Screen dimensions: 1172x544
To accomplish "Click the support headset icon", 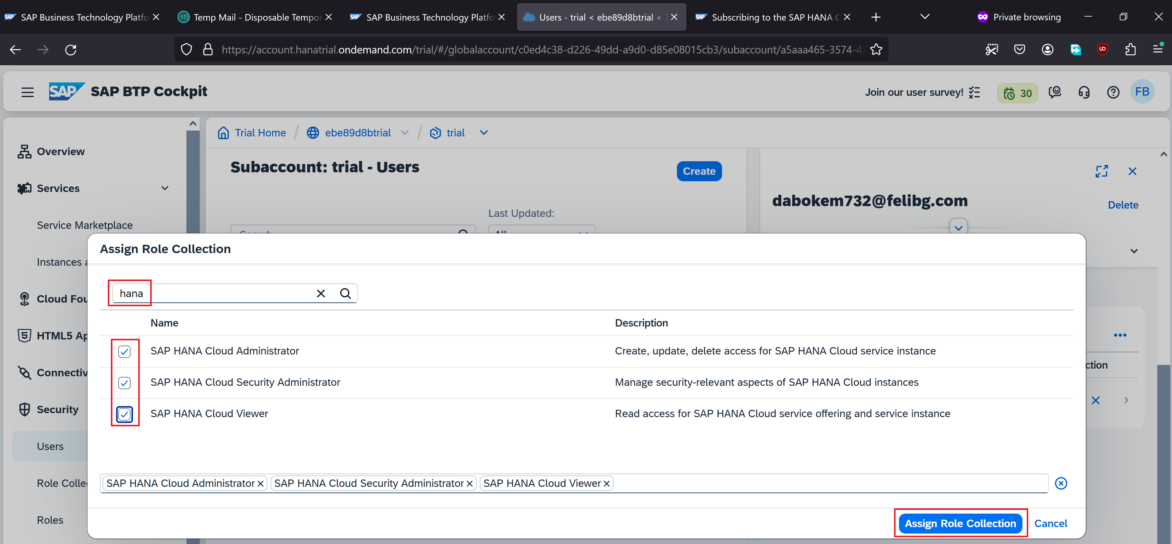I will click(x=1084, y=92).
